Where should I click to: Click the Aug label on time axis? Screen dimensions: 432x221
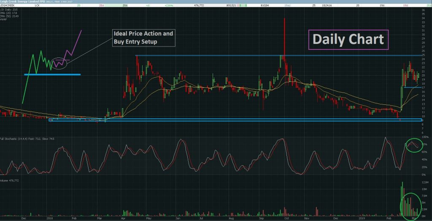tap(232, 218)
